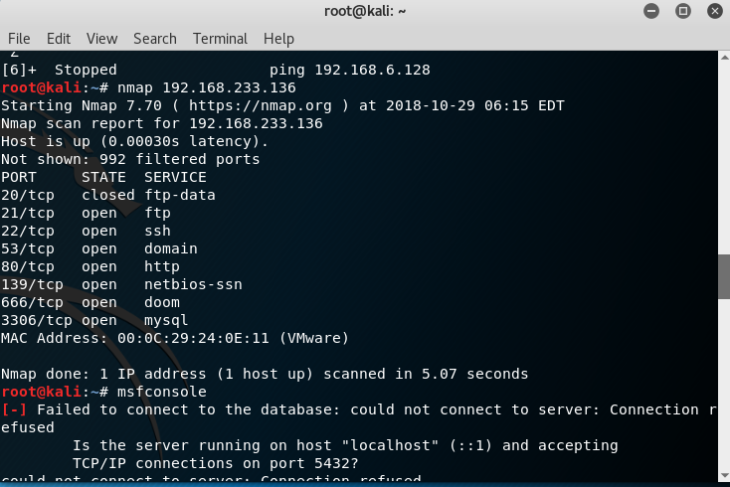Click the 80/tcp http port row
This screenshot has width=730, height=487.
(90, 266)
